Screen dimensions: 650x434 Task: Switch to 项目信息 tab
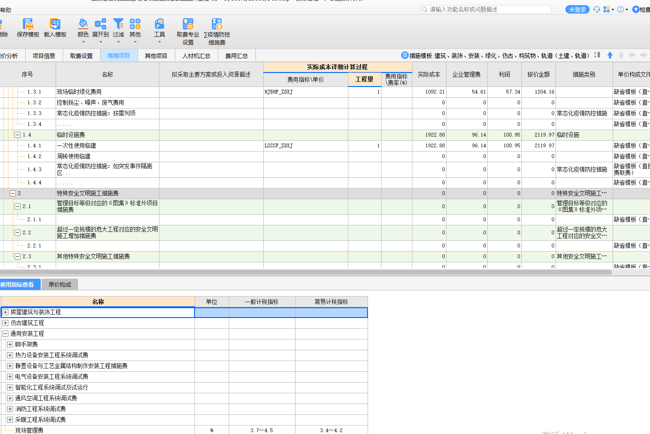pyautogui.click(x=44, y=56)
